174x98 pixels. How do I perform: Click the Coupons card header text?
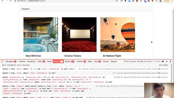(x=25, y=9)
